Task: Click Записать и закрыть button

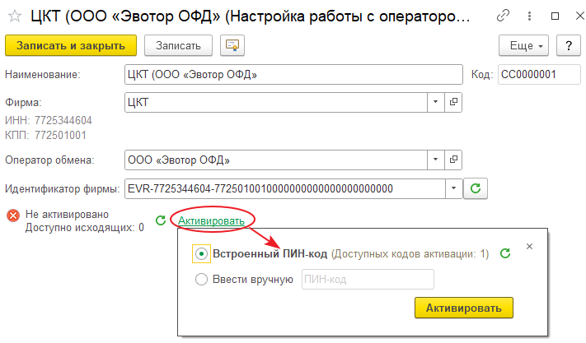Action: coord(71,45)
